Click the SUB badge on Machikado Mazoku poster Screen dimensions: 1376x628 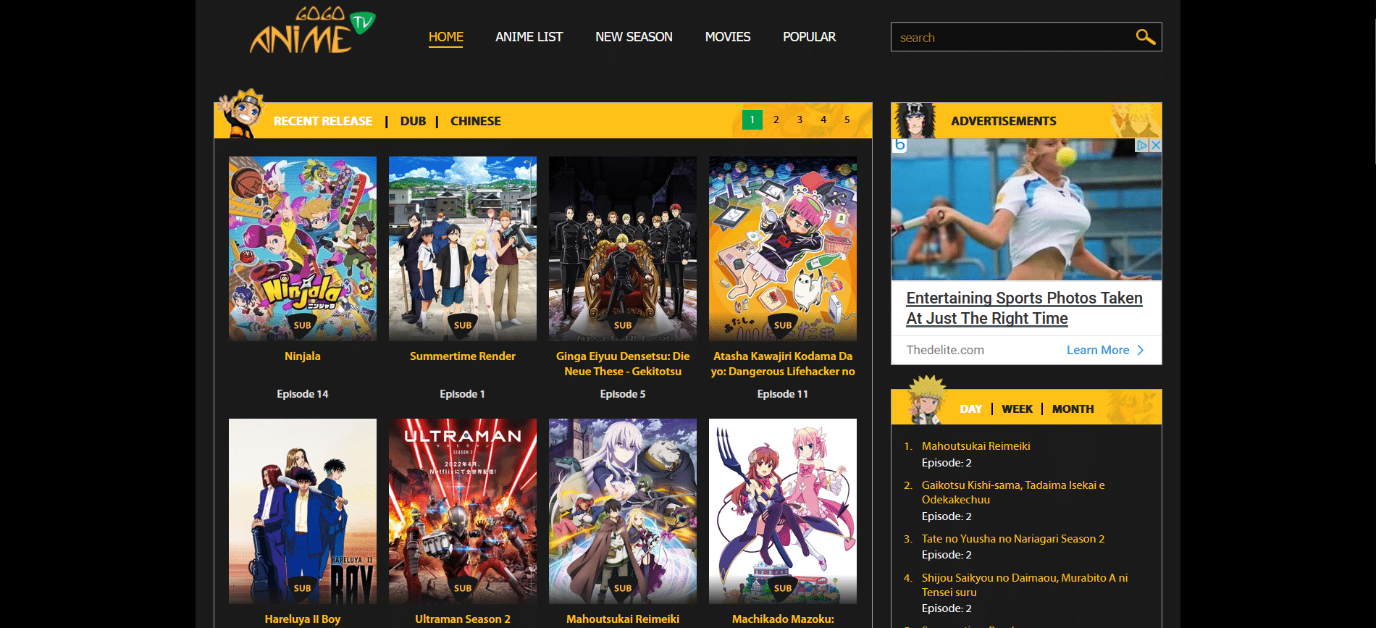783,588
